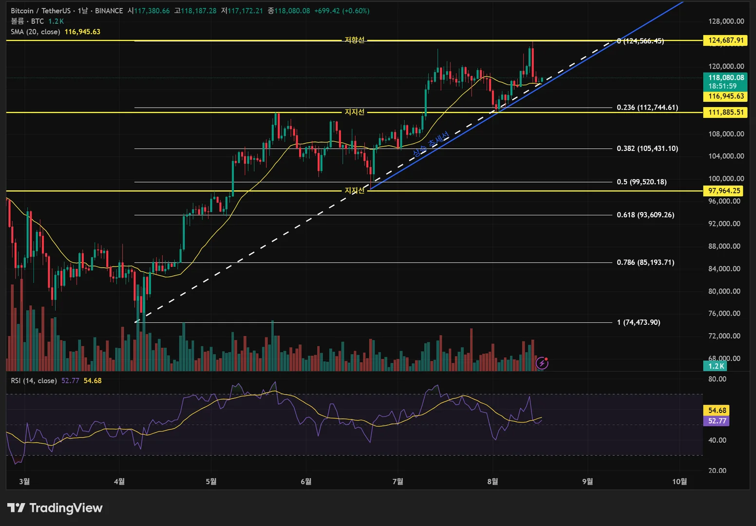The image size is (756, 526).
Task: Select the SMA (20, close) indicator legend
Action: pyautogui.click(x=35, y=32)
